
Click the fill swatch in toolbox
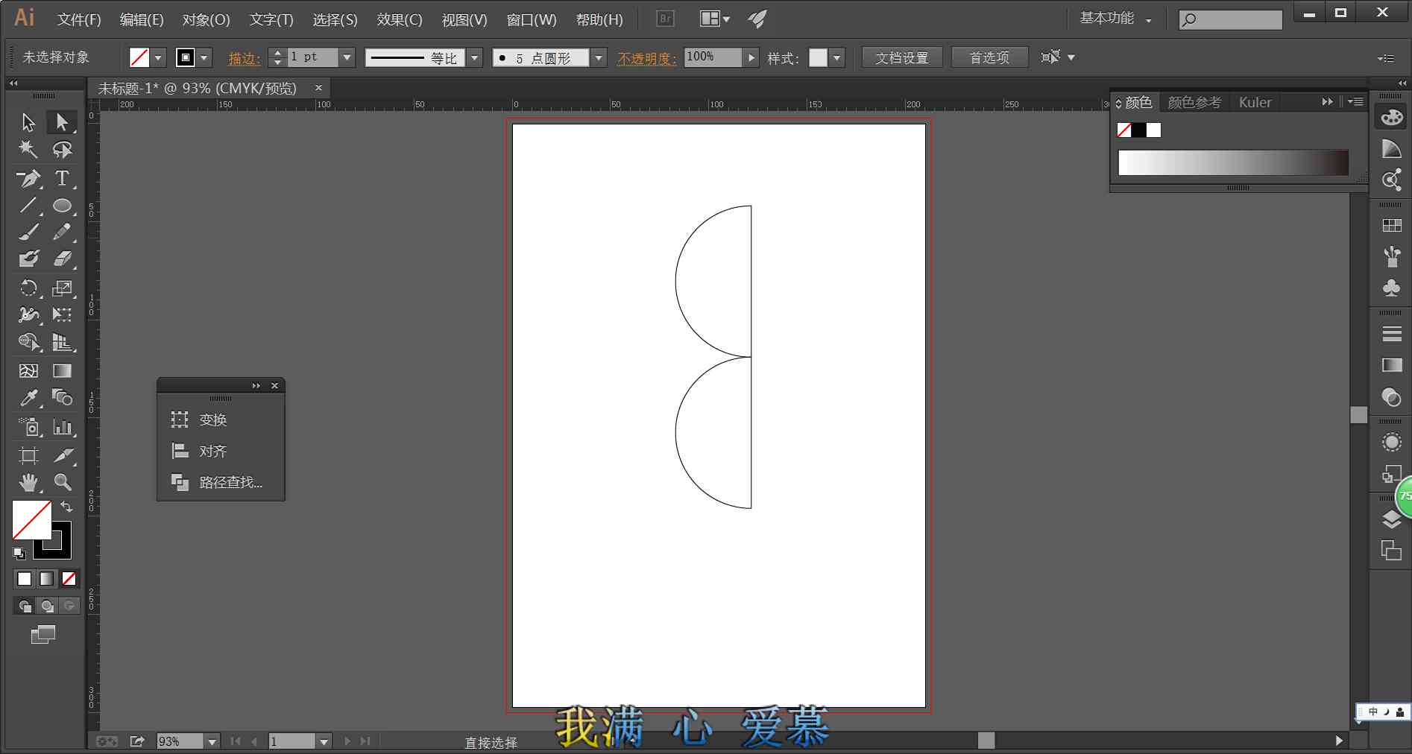click(31, 520)
